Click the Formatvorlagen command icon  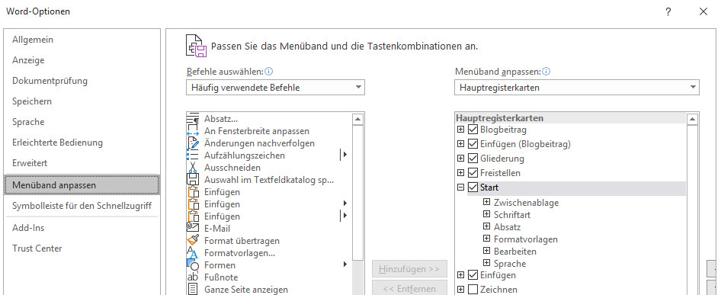coord(193,252)
